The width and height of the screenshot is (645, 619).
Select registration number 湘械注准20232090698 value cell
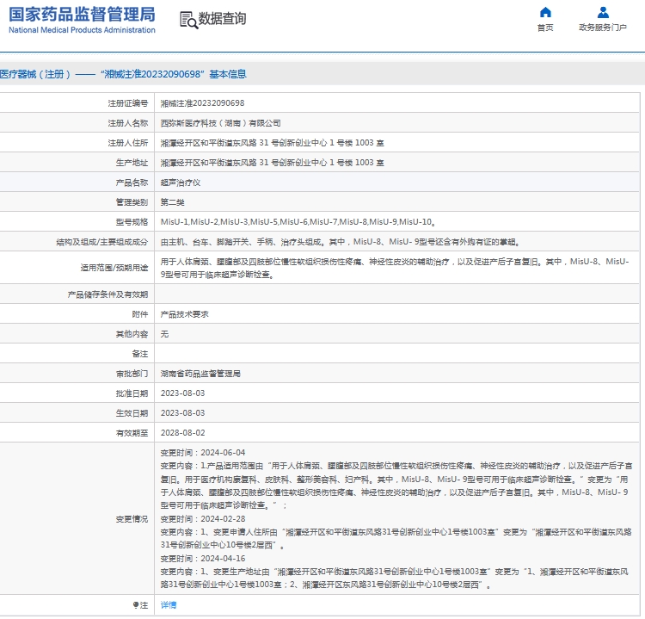[202, 103]
